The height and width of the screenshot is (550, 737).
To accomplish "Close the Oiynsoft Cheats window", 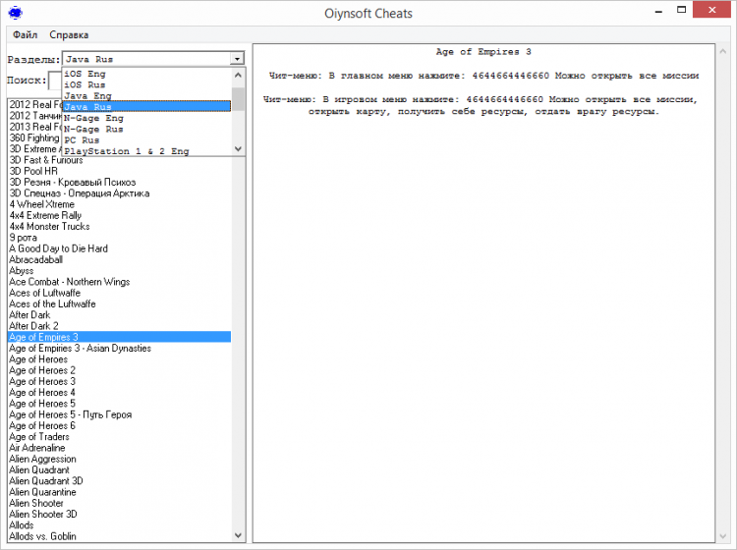I will [711, 10].
